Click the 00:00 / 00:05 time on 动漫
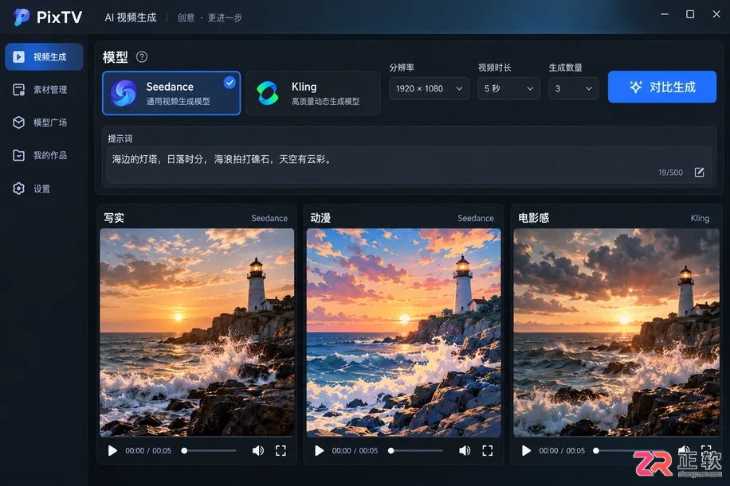This screenshot has width=730, height=486. pyautogui.click(x=355, y=451)
